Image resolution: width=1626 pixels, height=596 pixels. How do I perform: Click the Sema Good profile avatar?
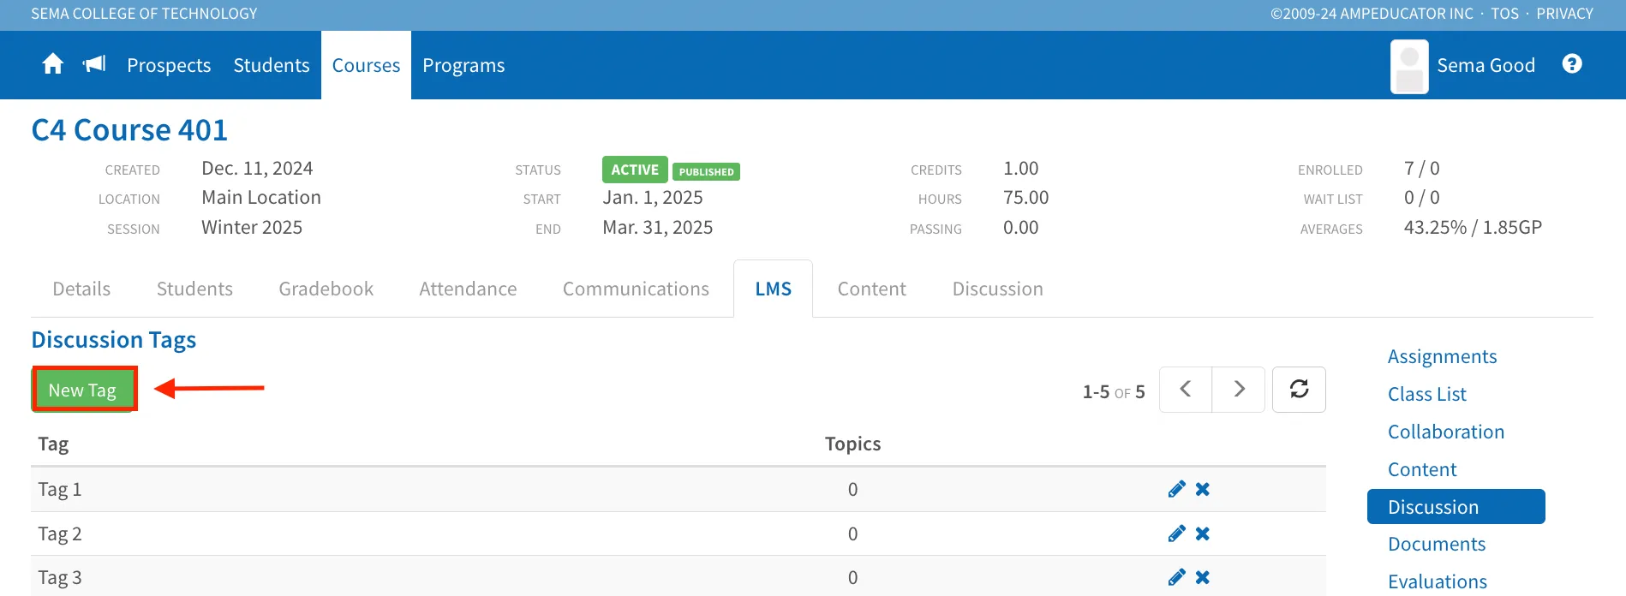point(1409,66)
